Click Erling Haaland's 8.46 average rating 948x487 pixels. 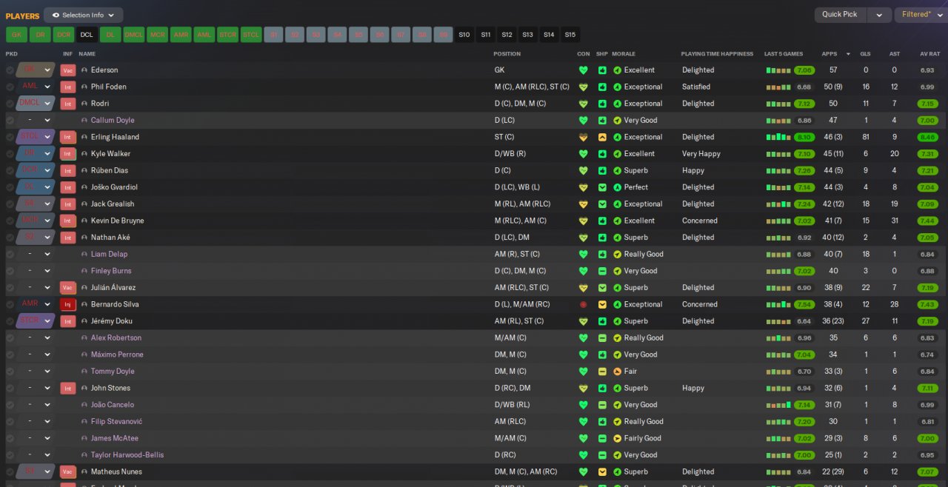click(x=927, y=137)
